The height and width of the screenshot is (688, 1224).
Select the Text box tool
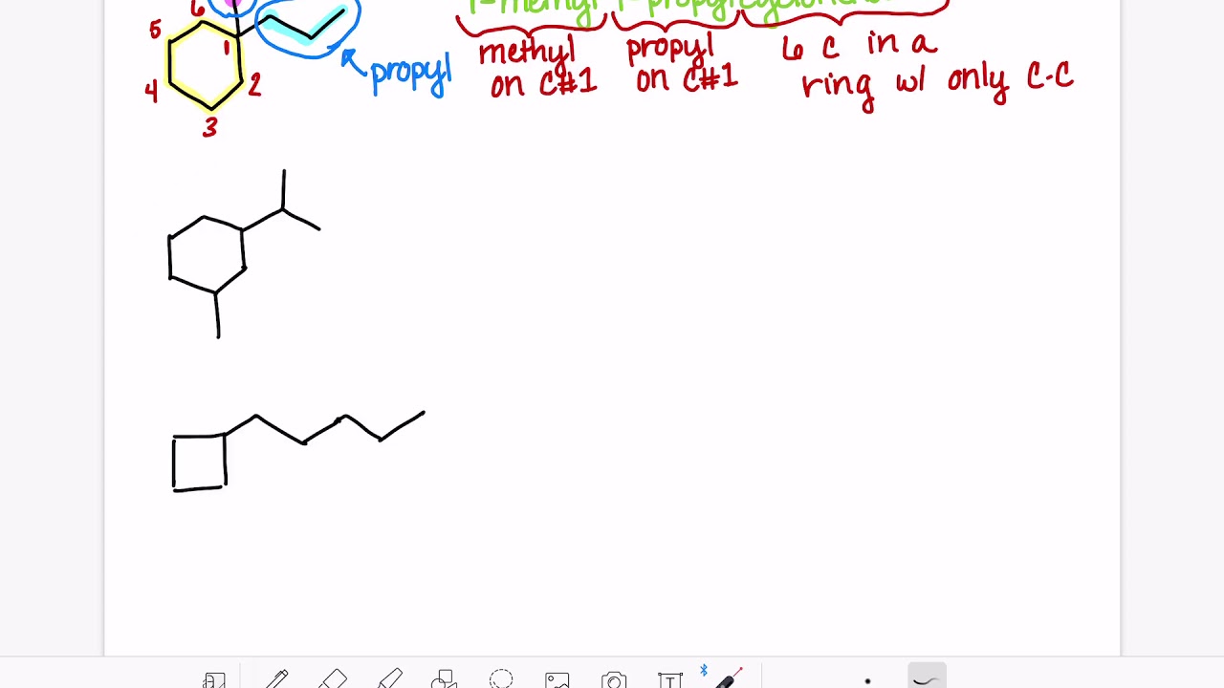click(669, 679)
